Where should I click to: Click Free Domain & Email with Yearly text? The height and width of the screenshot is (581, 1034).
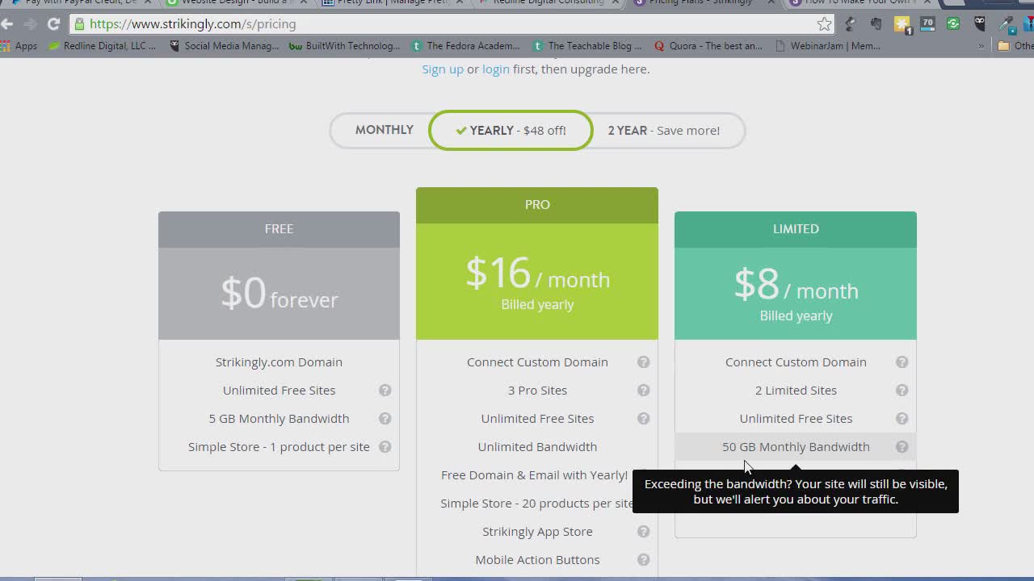click(x=534, y=474)
